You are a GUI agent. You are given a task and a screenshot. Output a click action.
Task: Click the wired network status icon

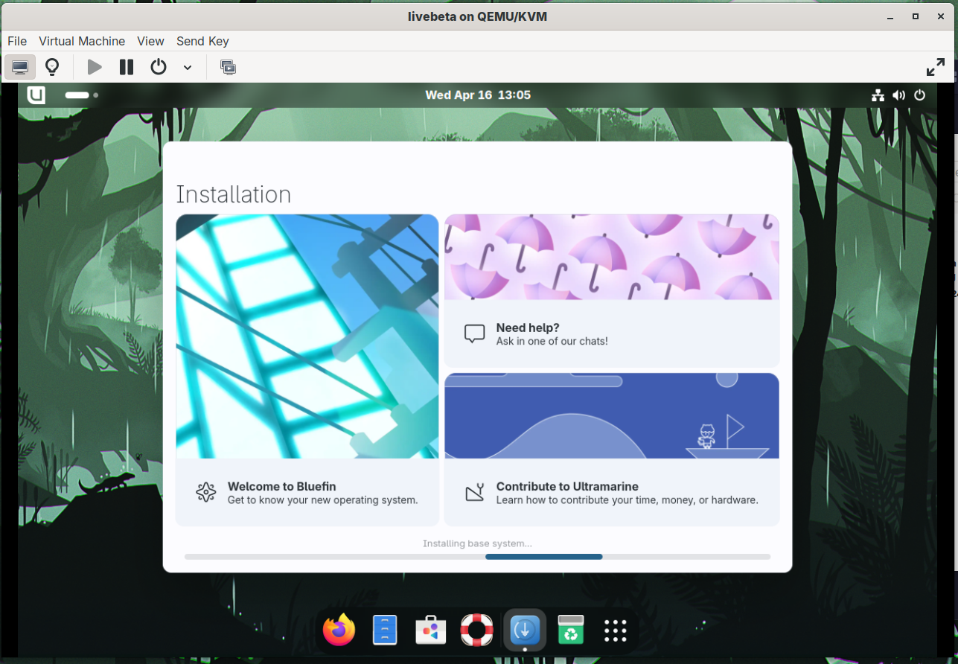tap(878, 95)
